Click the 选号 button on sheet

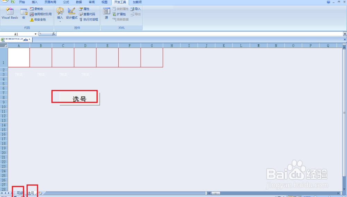click(80, 99)
